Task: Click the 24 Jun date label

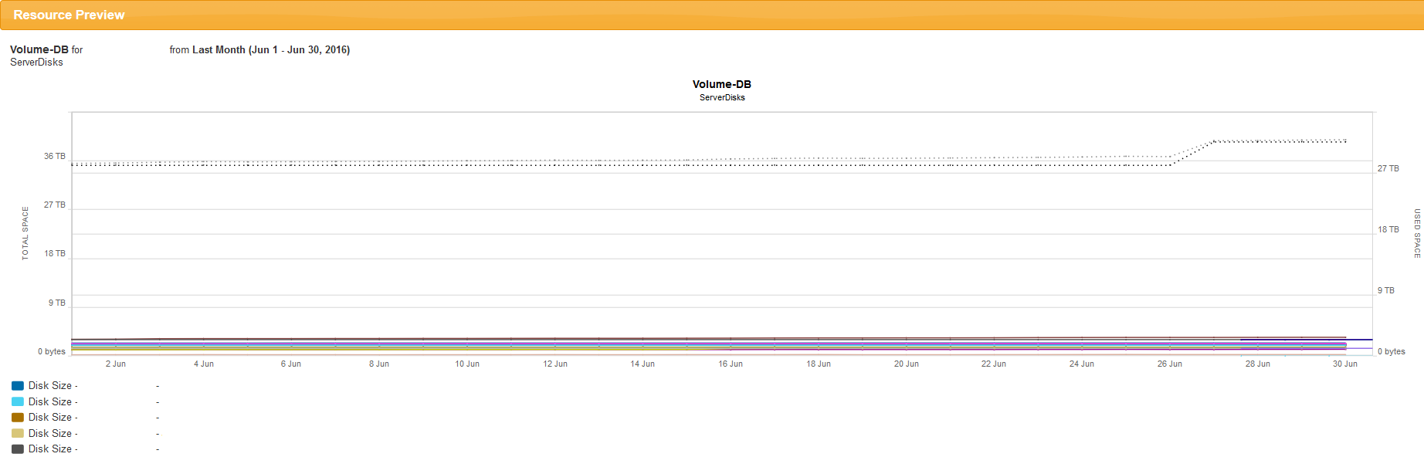Action: click(1082, 364)
